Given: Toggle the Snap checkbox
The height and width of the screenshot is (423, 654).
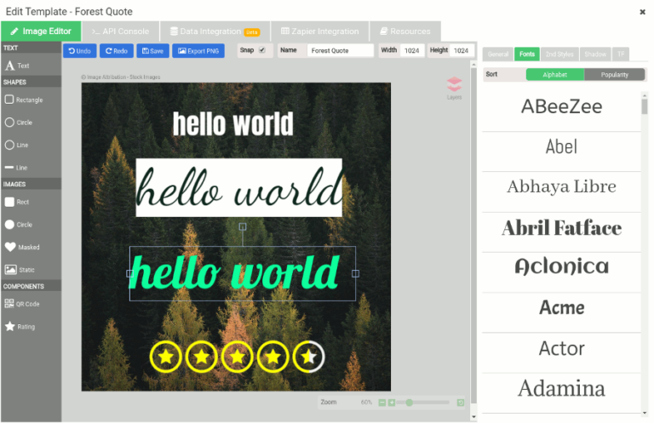Looking at the screenshot, I should 262,50.
